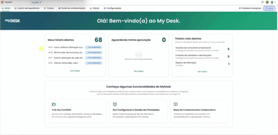Click Nenhuma aprovação pendente text
278x135 pixels.
click(x=138, y=59)
